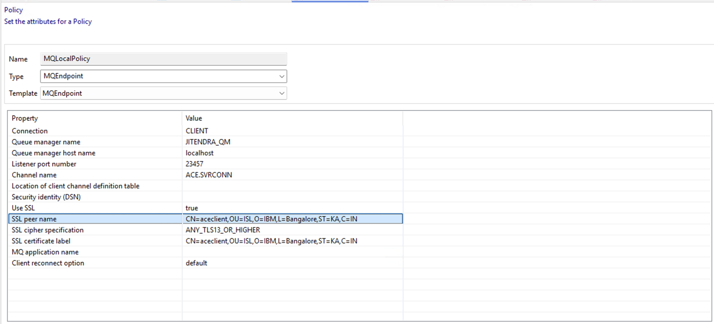Click the Name field MQLocalPolicy
This screenshot has height=324, width=714.
(x=163, y=59)
